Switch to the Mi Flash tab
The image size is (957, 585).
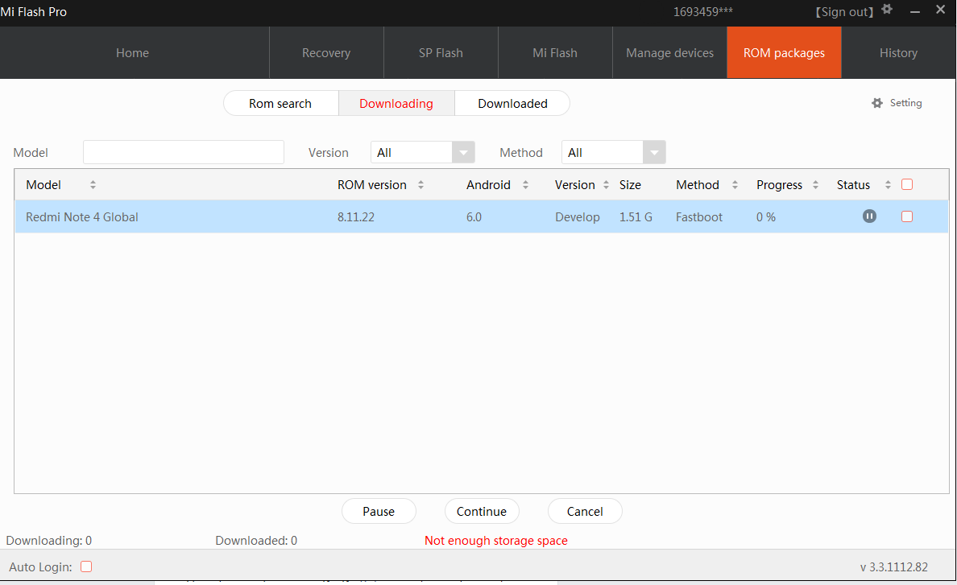coord(555,53)
